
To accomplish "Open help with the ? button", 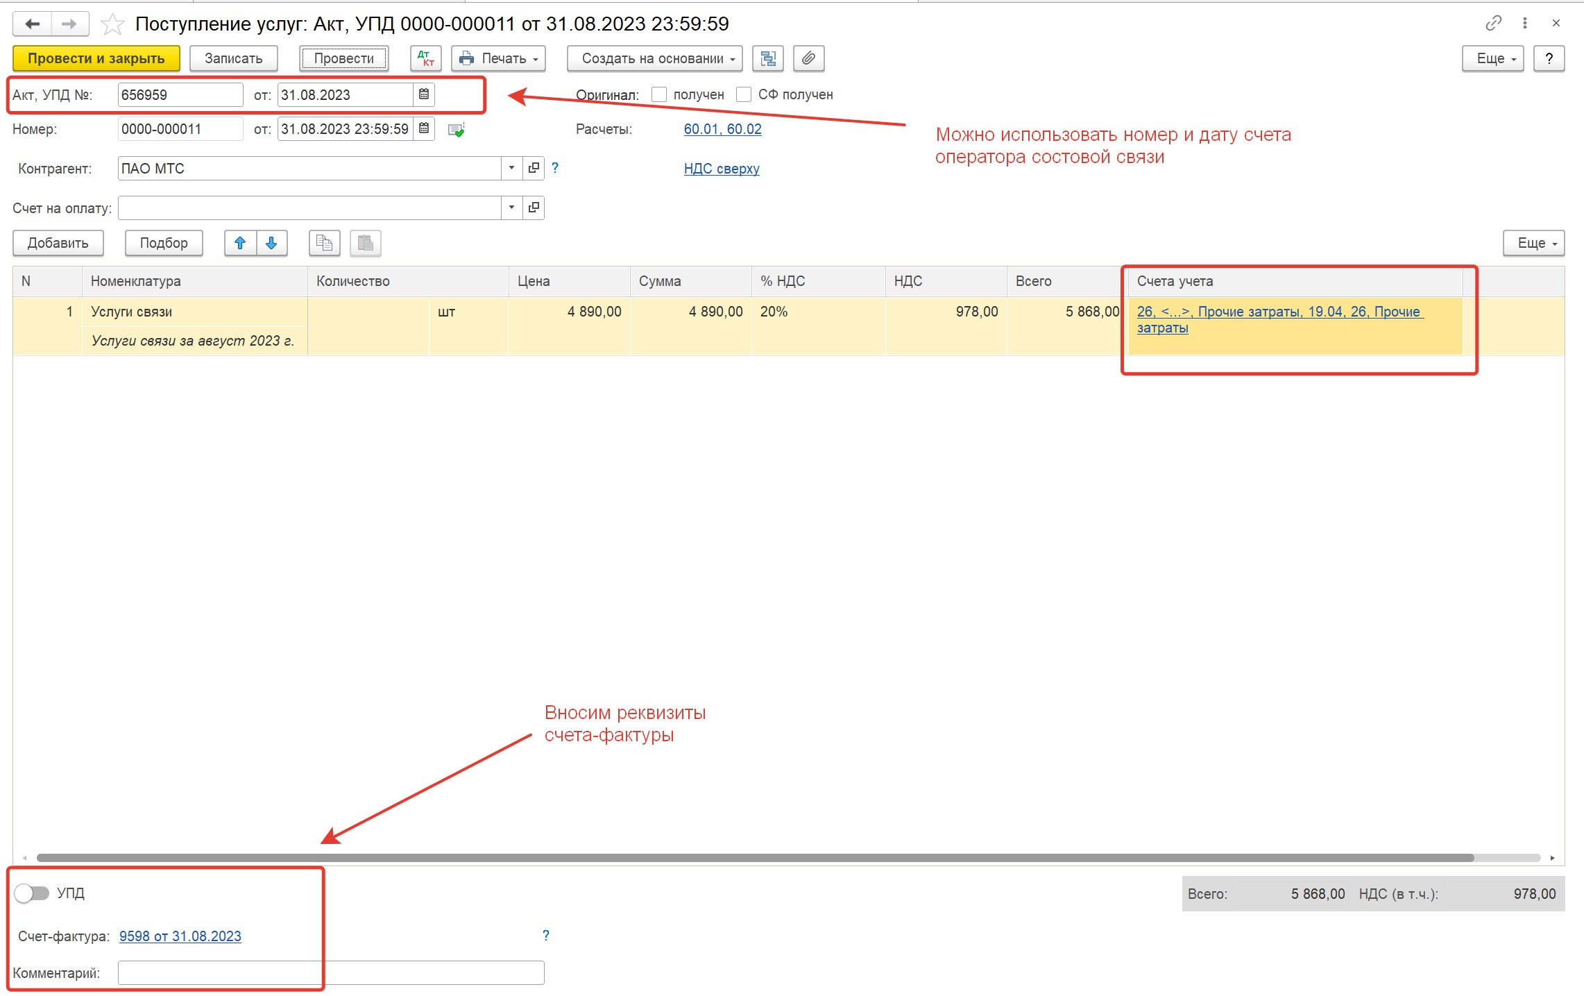I will point(1549,58).
